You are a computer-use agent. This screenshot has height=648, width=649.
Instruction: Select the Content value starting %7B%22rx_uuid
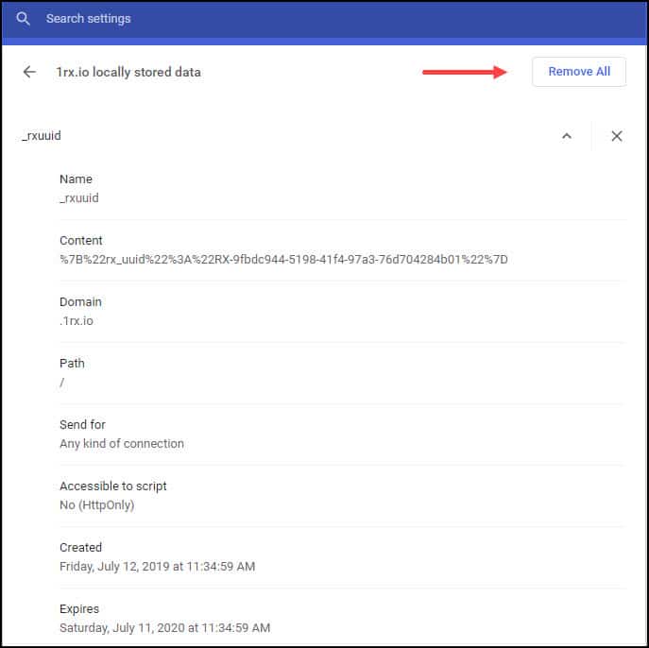pyautogui.click(x=283, y=260)
